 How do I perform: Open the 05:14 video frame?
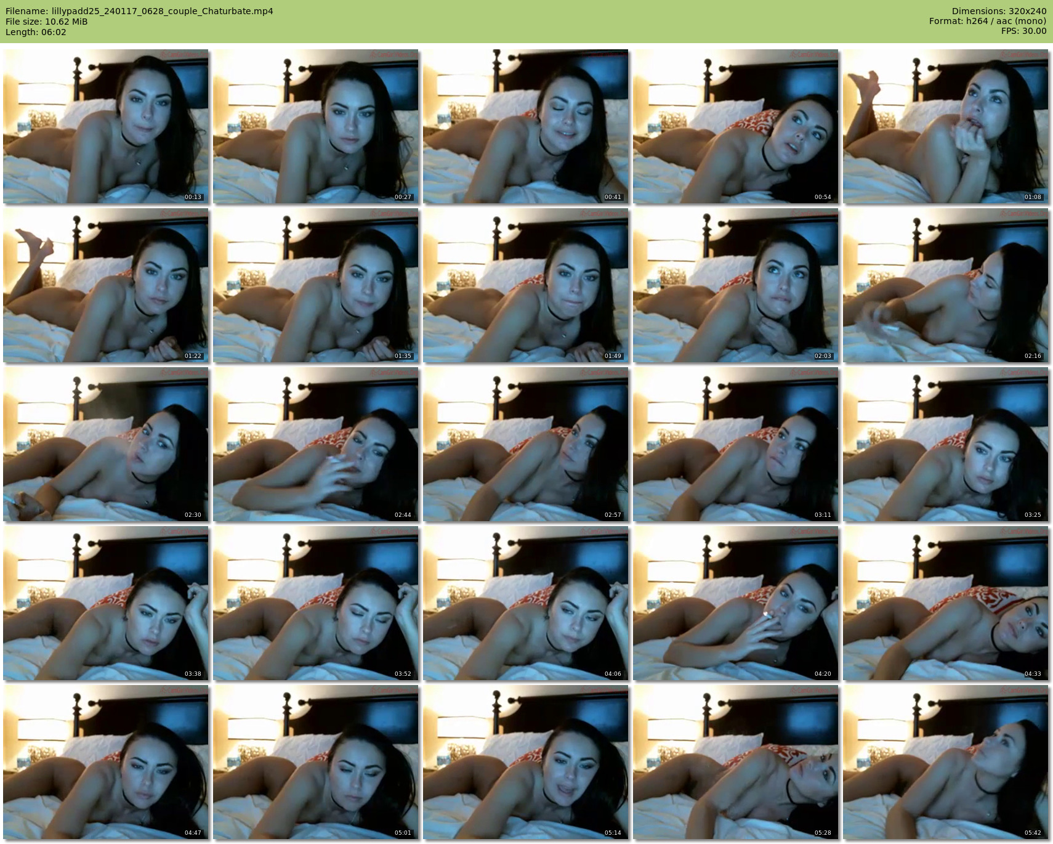(526, 762)
